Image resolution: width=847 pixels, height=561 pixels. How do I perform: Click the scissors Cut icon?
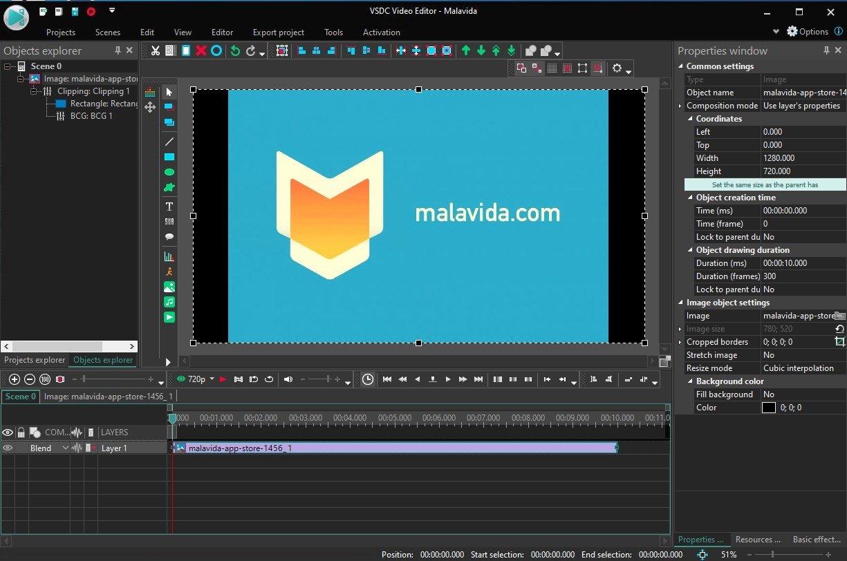(156, 50)
